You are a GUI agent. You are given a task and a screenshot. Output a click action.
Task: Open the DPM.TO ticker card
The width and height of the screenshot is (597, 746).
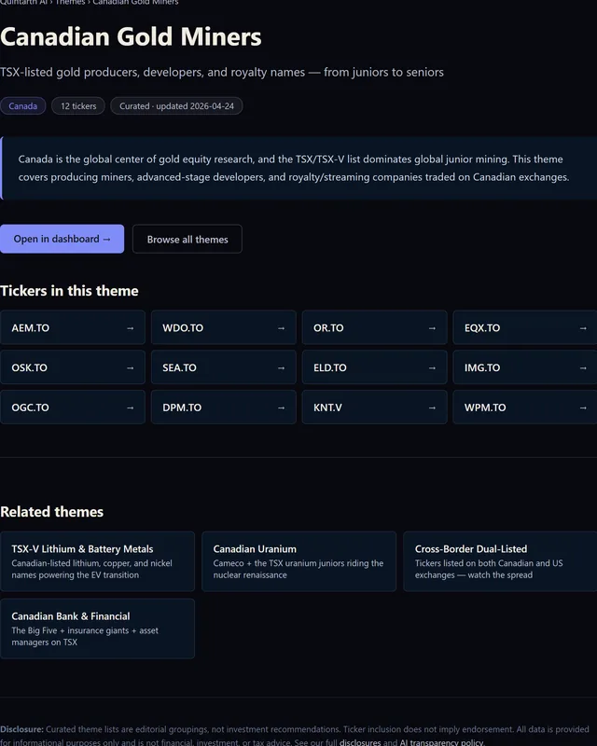coord(223,408)
